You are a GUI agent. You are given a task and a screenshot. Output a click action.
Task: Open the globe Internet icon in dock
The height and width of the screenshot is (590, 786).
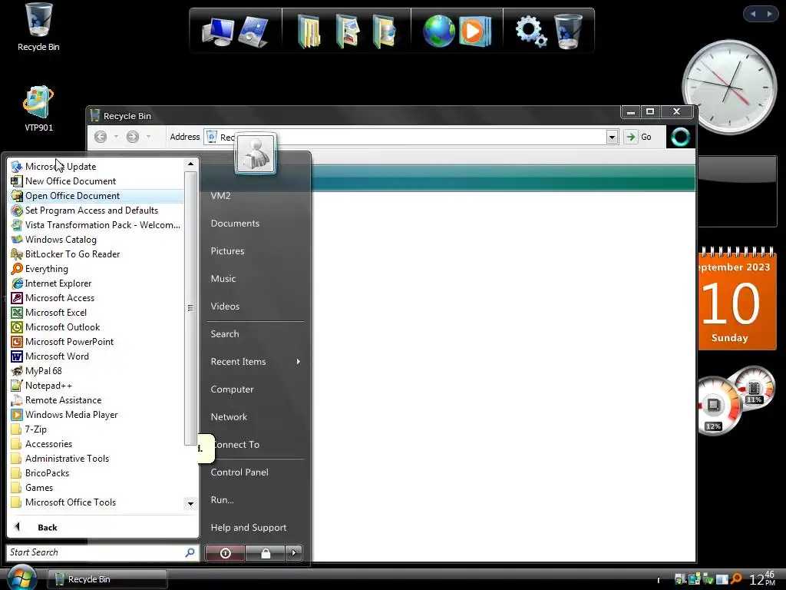(438, 31)
